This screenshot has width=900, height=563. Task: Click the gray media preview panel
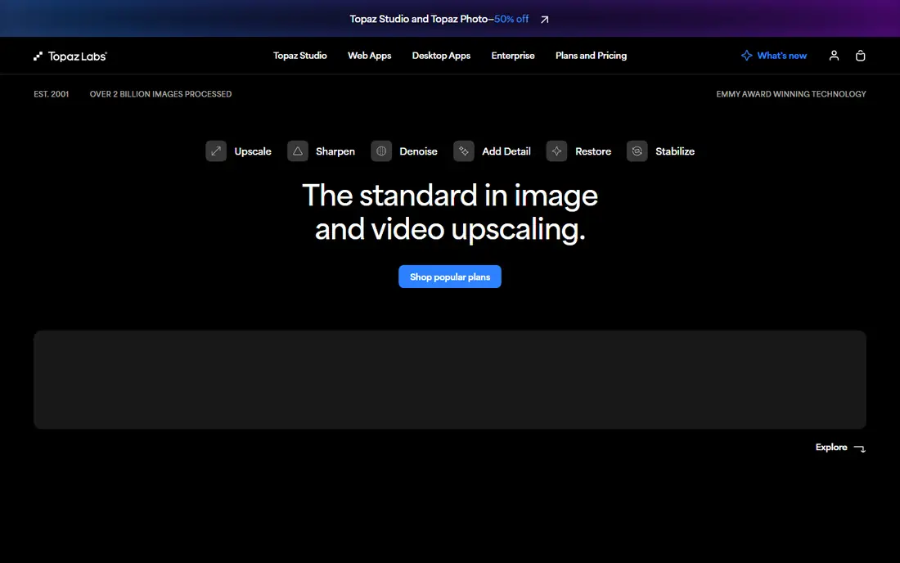pyautogui.click(x=449, y=380)
